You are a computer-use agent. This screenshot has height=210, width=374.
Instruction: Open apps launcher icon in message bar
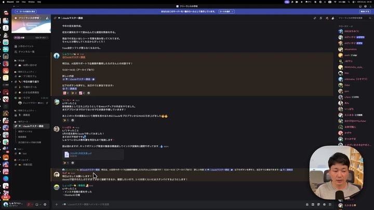[x=330, y=204]
